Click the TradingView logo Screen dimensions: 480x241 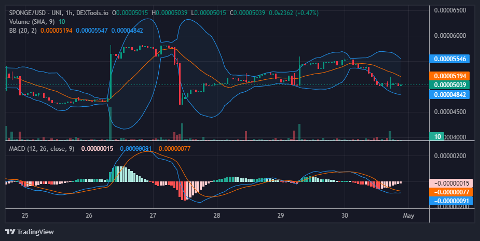(30, 232)
